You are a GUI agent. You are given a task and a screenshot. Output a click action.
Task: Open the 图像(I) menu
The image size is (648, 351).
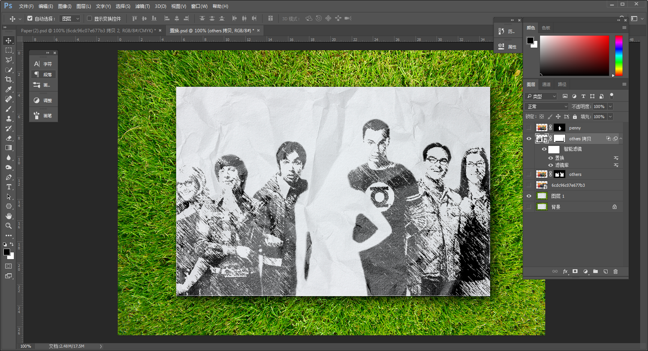coord(64,6)
